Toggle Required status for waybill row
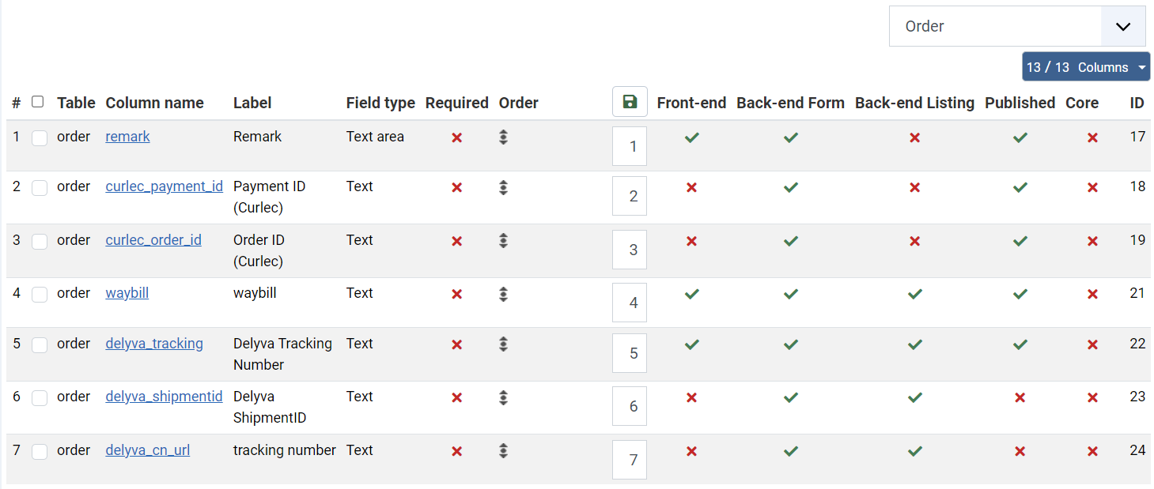Screen dimensions: 1154x489 pyautogui.click(x=456, y=295)
